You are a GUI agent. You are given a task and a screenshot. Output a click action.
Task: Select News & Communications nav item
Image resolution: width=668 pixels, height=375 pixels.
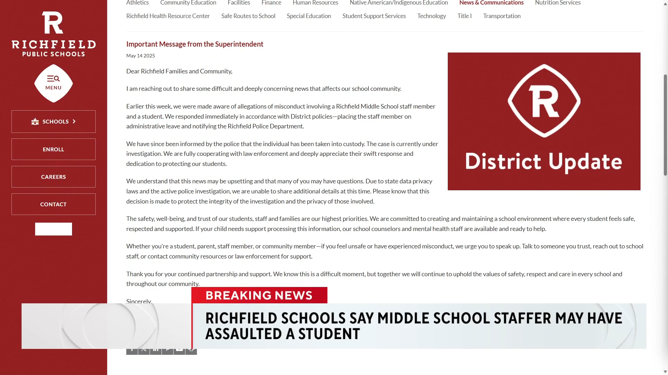(491, 3)
